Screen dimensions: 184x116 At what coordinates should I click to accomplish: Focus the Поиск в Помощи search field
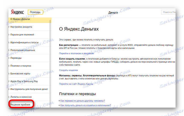point(168,12)
